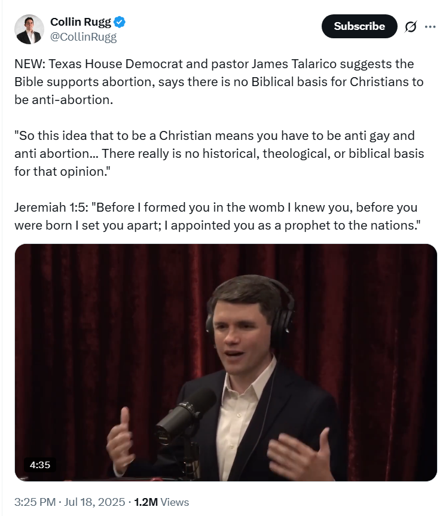446x516 pixels.
Task: Open Collin Rugg's profile avatar
Action: tap(29, 29)
